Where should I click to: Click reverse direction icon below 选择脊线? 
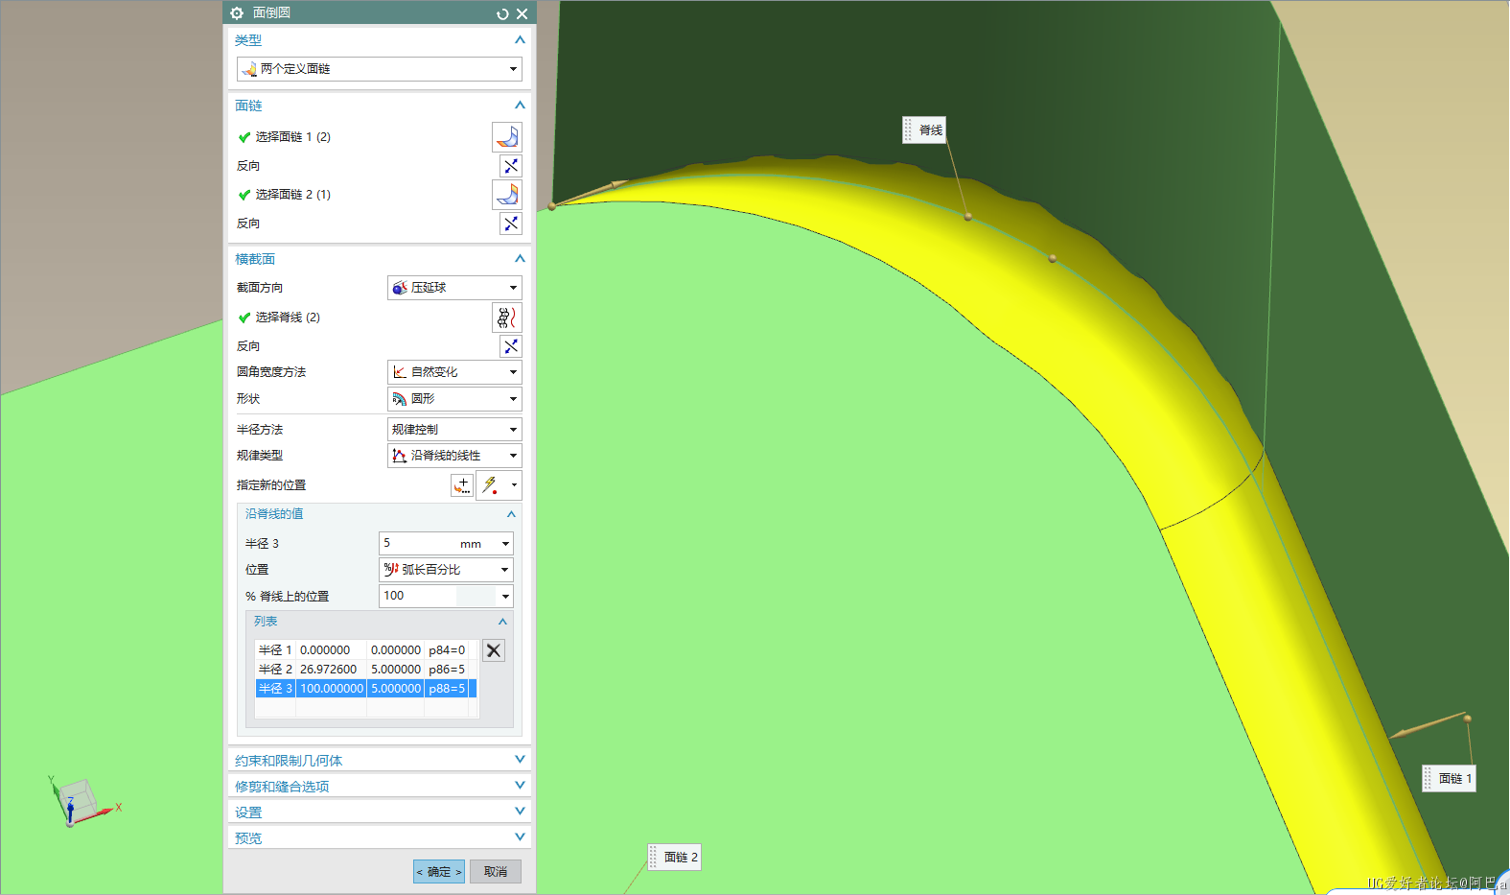(x=511, y=346)
